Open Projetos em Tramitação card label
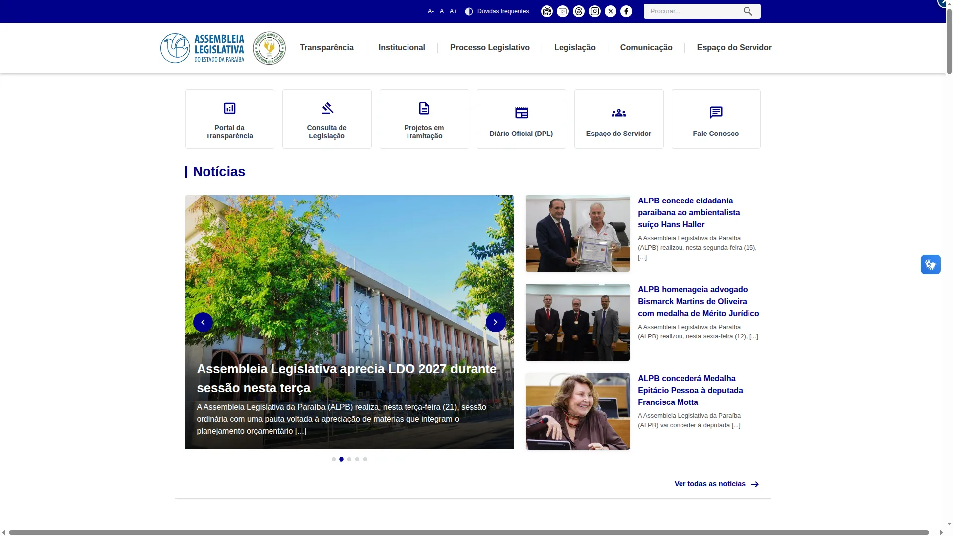The height and width of the screenshot is (536, 953). tap(424, 132)
